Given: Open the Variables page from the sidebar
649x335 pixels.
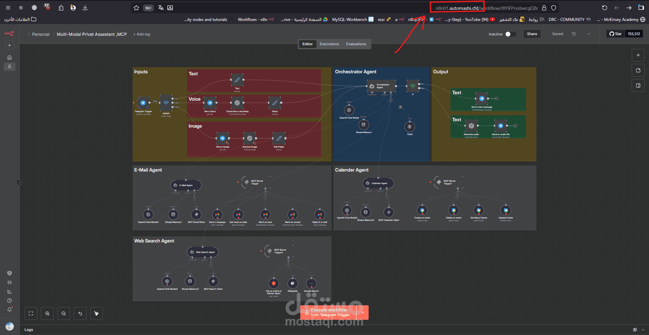Looking at the screenshot, I should click(x=9, y=282).
